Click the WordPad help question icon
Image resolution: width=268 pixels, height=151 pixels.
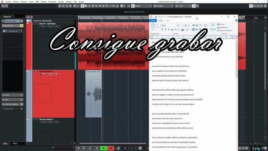click(x=236, y=21)
